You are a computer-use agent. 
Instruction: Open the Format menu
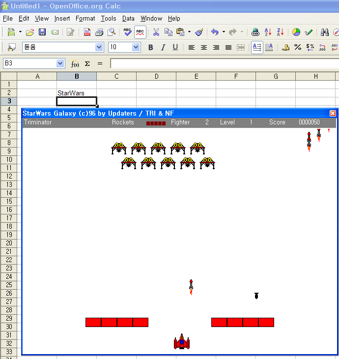pos(85,19)
